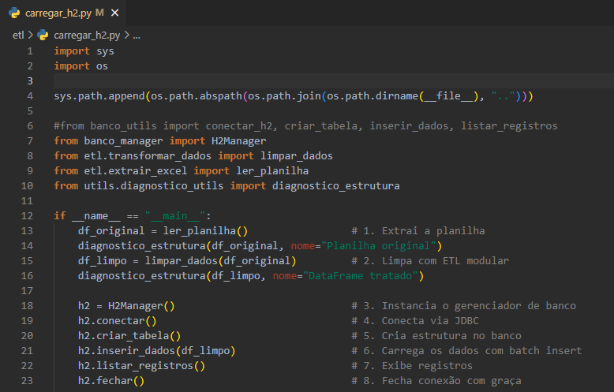The image size is (614, 392).
Task: Click '__file__' on line 4
Action: click(448, 96)
